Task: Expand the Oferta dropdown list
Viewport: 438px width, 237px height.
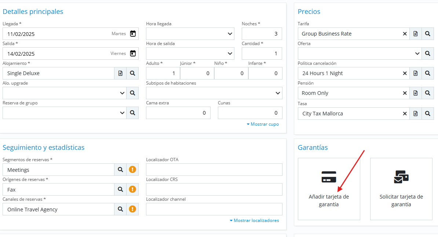Action: click(x=417, y=53)
